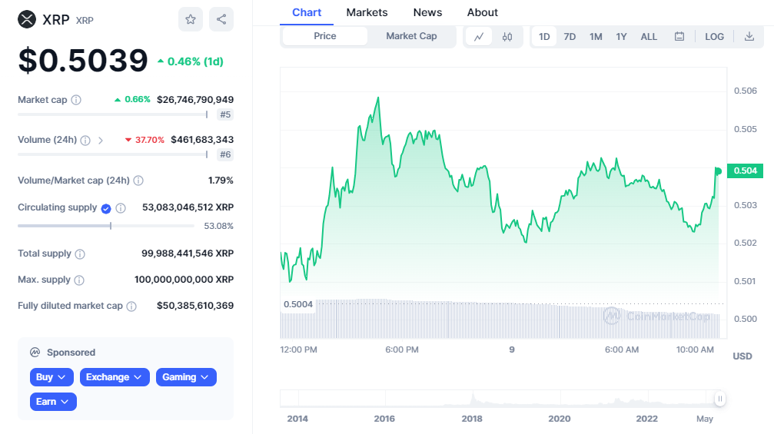The width and height of the screenshot is (774, 434).
Task: Click the 1.79% volume ratio value
Action: tap(221, 180)
